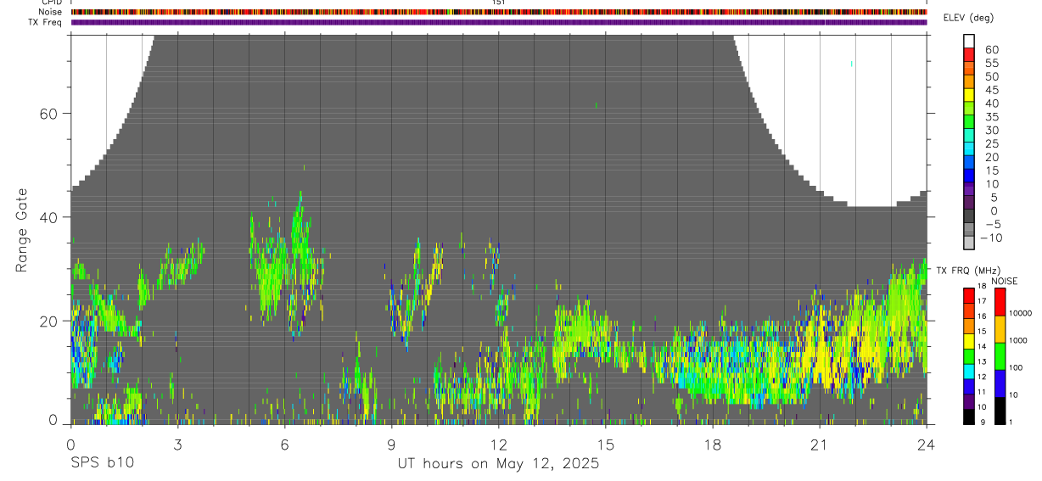
Task: Click the 25 label in ELEV legend
Action: (x=991, y=144)
